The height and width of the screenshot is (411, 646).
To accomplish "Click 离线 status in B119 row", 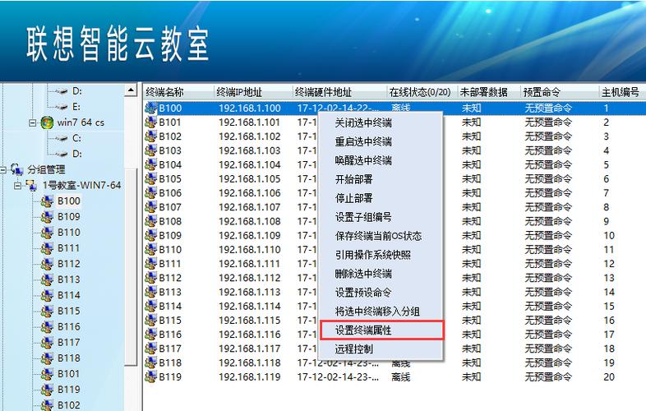I will [x=401, y=377].
